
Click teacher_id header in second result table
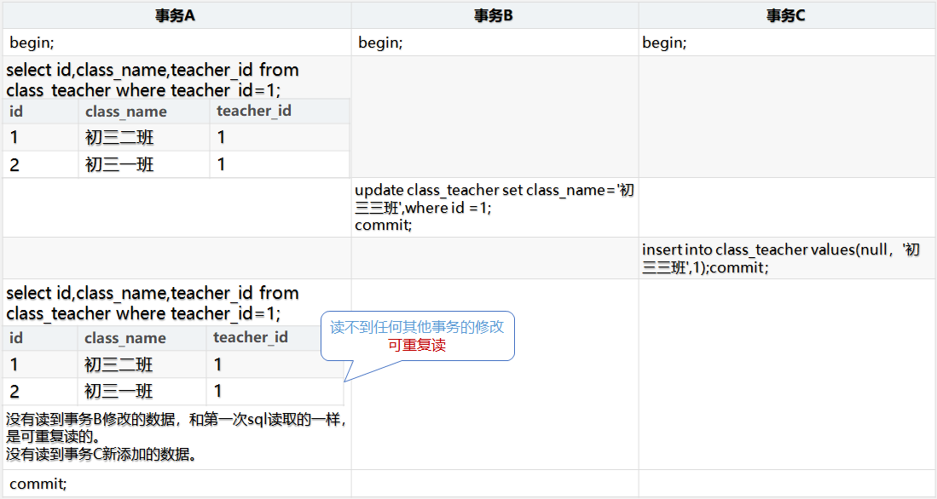pos(251,338)
